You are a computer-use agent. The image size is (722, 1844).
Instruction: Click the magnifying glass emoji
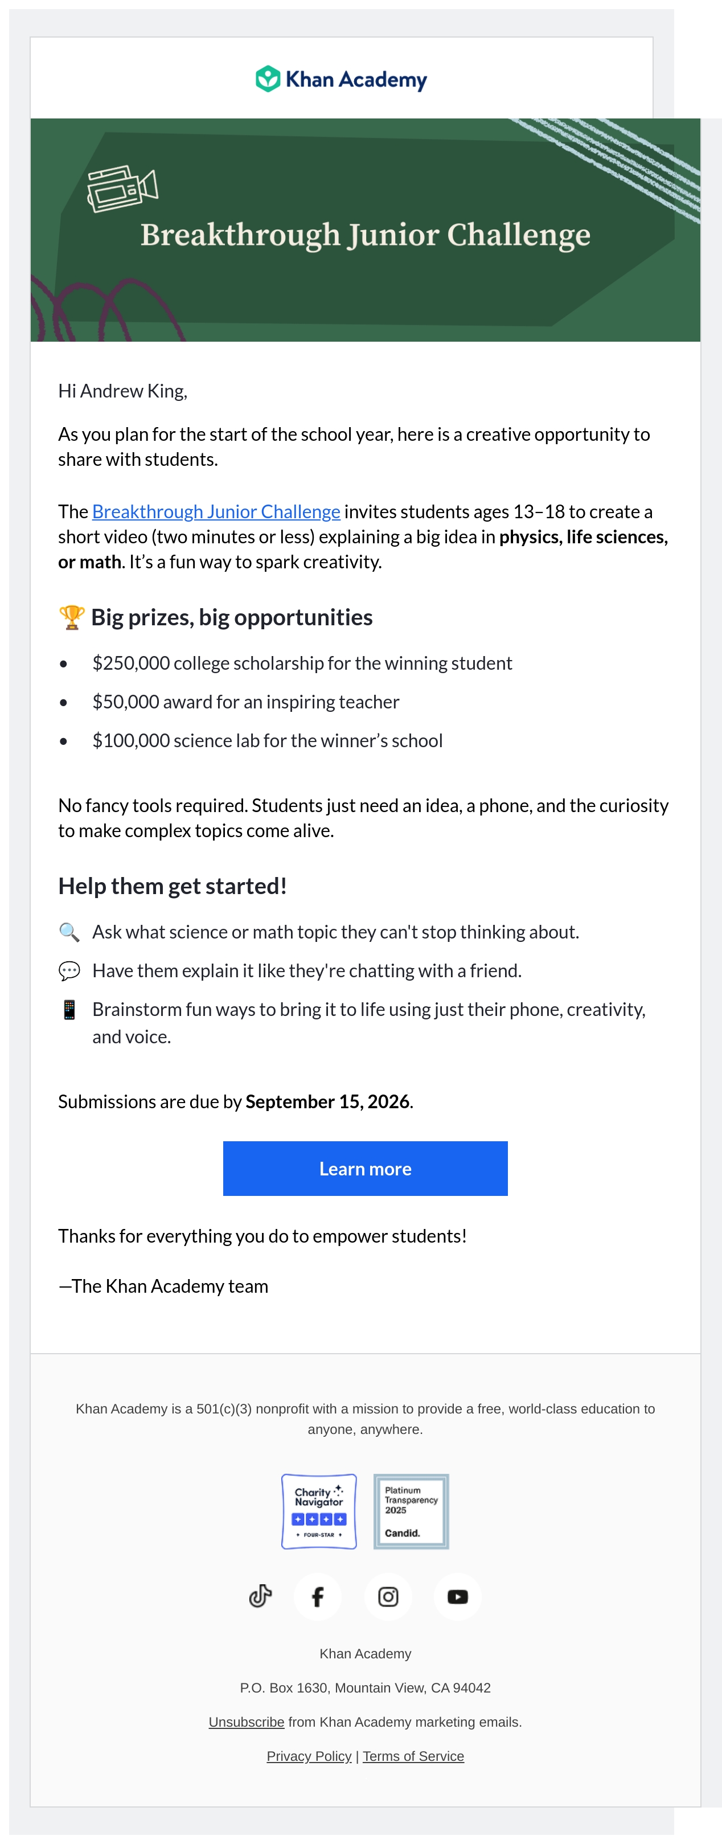coord(69,932)
